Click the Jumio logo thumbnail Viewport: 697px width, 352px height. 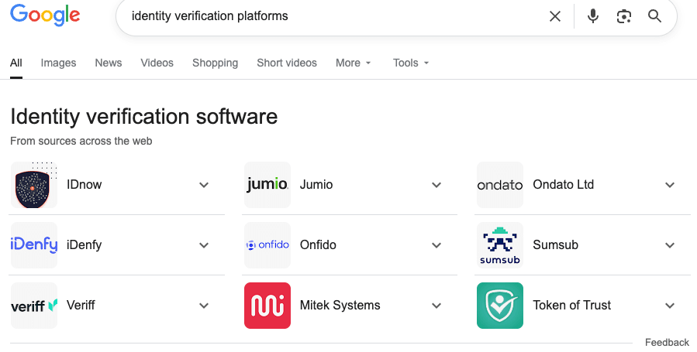(267, 185)
